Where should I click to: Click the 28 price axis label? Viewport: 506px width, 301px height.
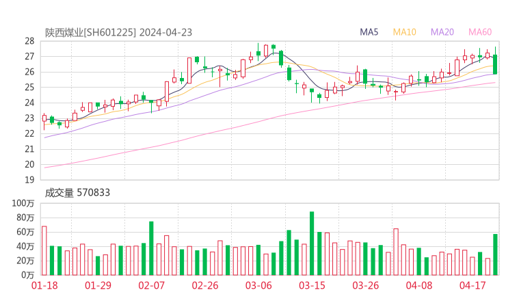coord(29,41)
